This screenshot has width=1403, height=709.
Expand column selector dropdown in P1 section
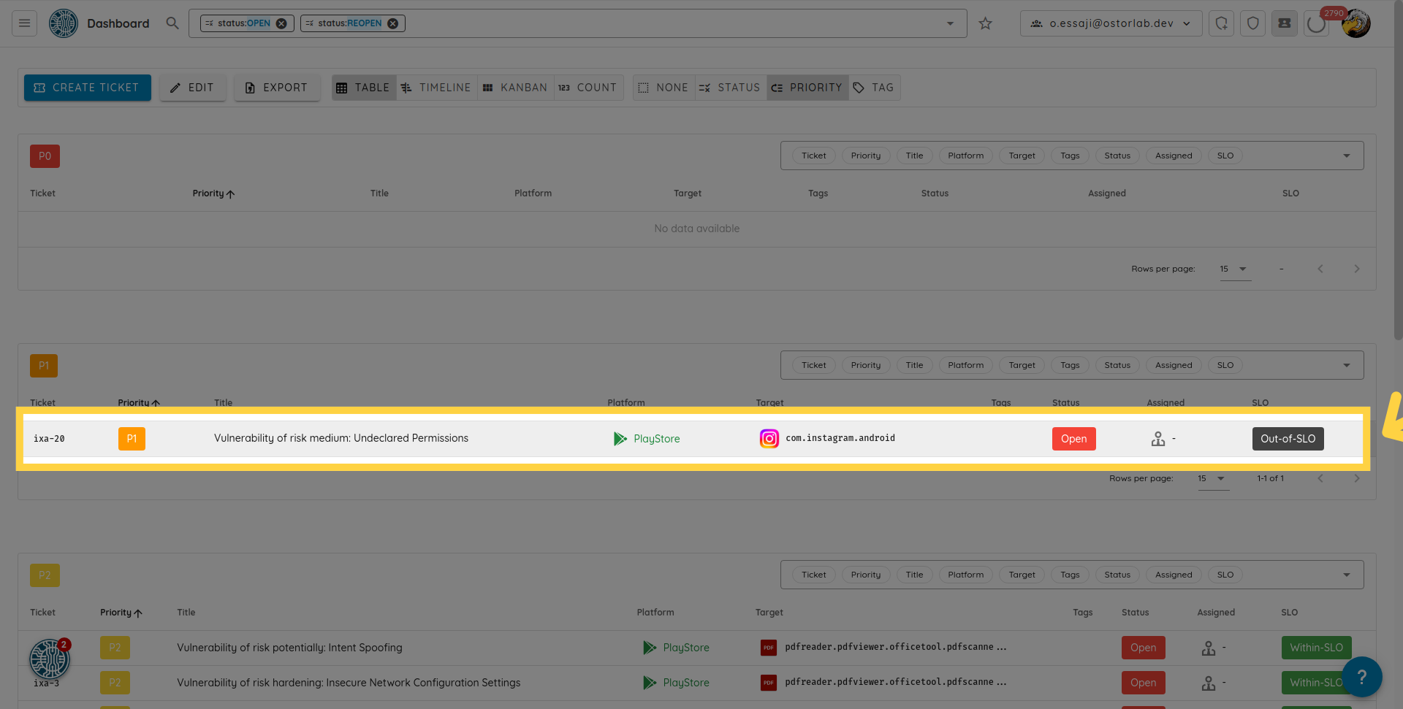[1347, 365]
